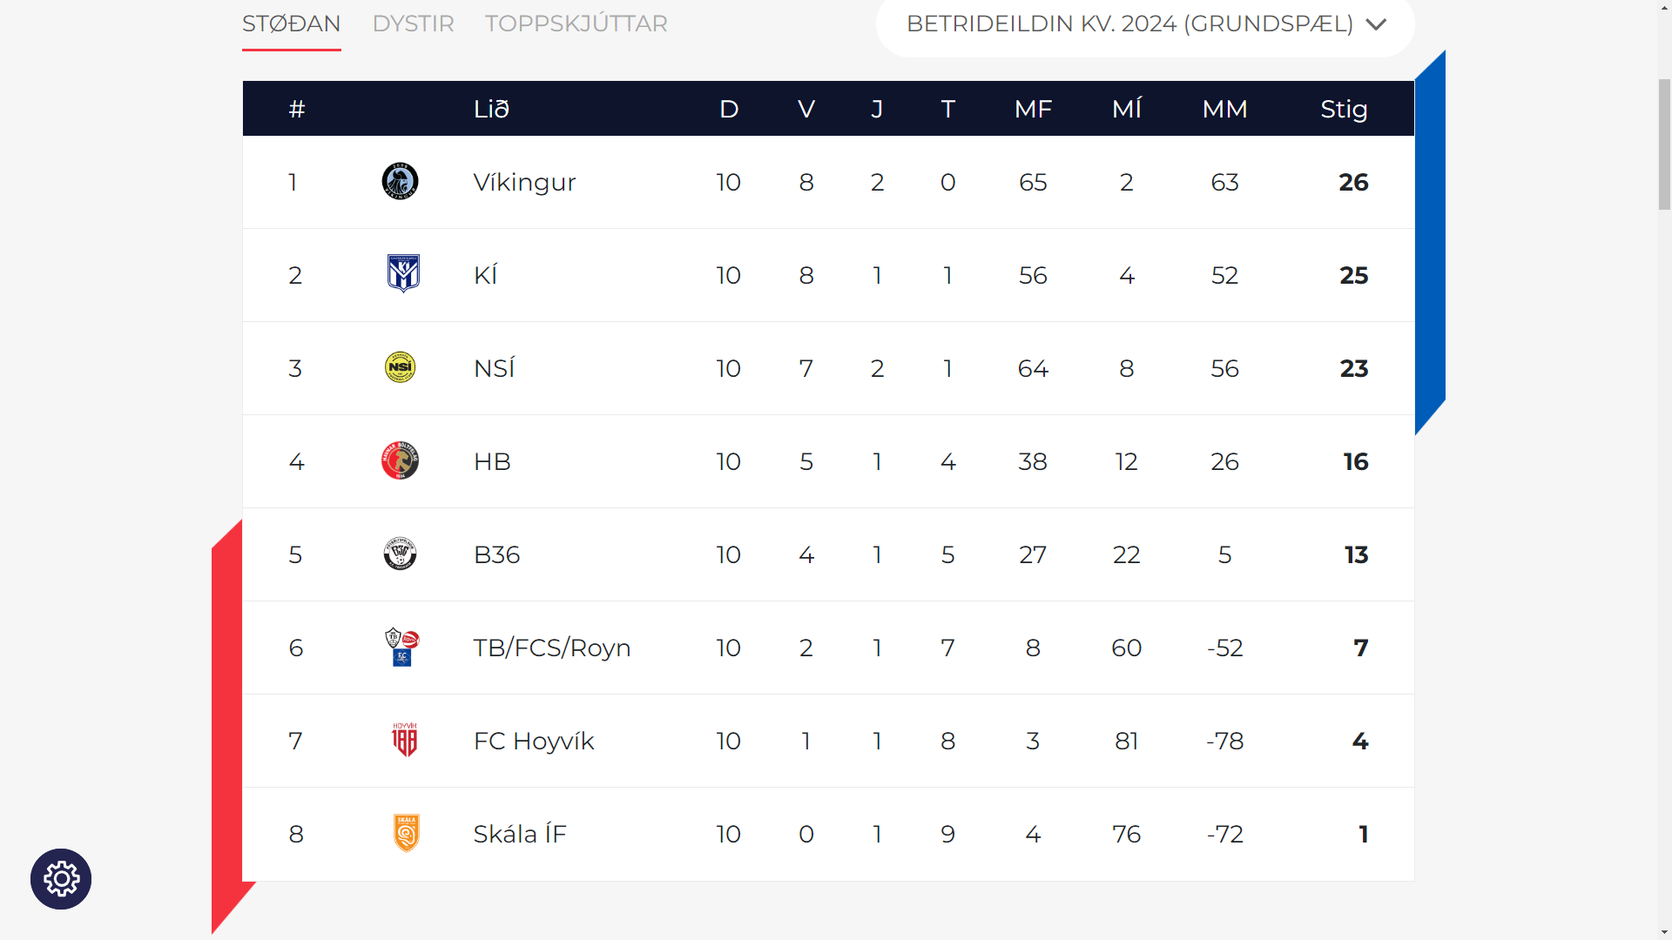Click the HB red club crest
The height and width of the screenshot is (940, 1672).
click(401, 460)
